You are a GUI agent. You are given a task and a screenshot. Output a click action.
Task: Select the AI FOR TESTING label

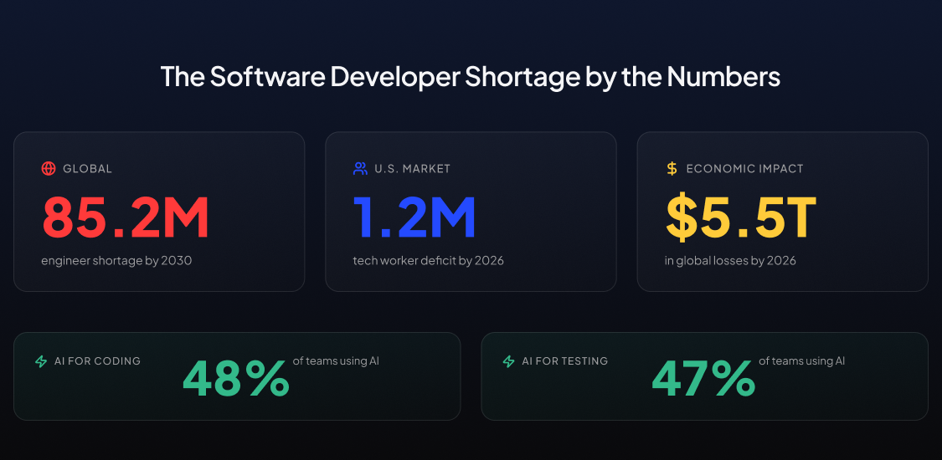pyautogui.click(x=564, y=361)
